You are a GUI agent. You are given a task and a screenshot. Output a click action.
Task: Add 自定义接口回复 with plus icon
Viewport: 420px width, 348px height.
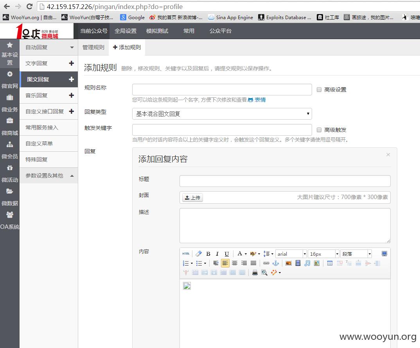pos(71,111)
